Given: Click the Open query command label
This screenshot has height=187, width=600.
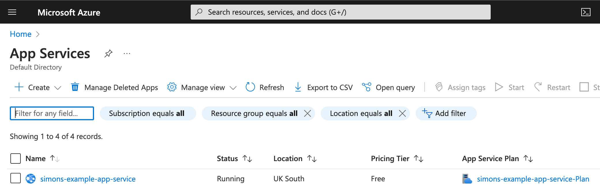Looking at the screenshot, I should (395, 87).
